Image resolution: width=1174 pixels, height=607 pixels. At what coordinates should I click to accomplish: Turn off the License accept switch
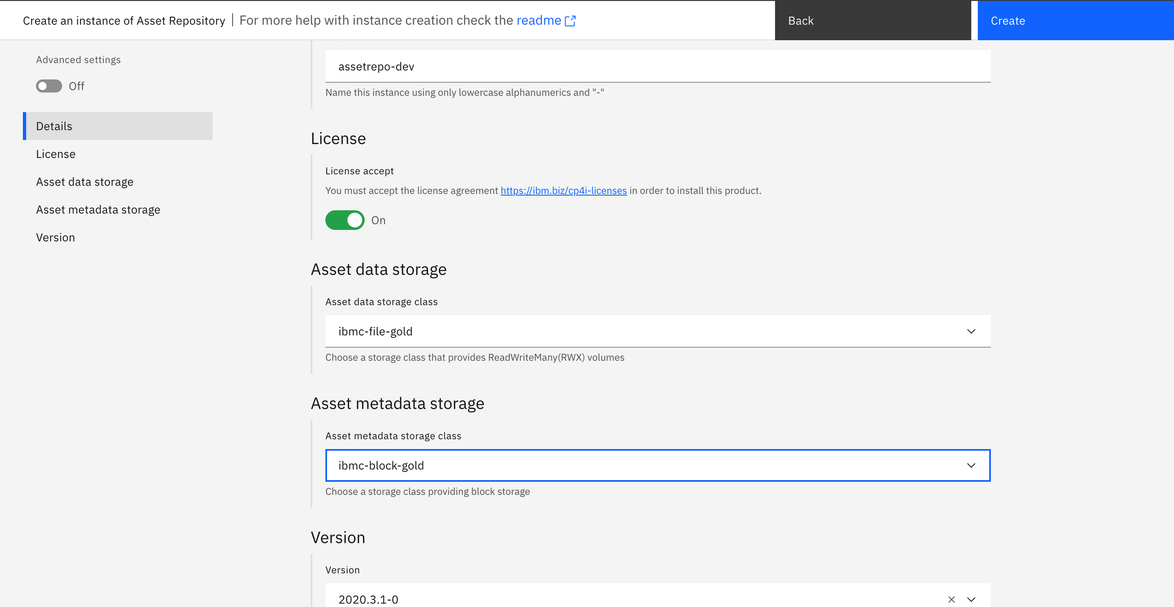pos(345,220)
